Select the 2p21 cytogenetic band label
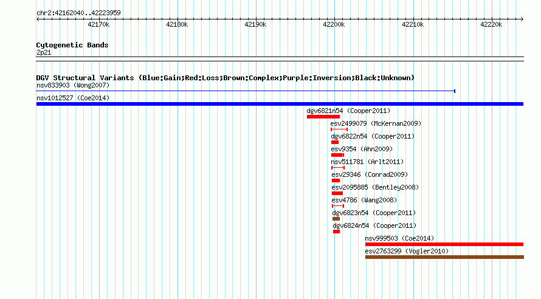Screen dimensions: 541x299 [44, 52]
